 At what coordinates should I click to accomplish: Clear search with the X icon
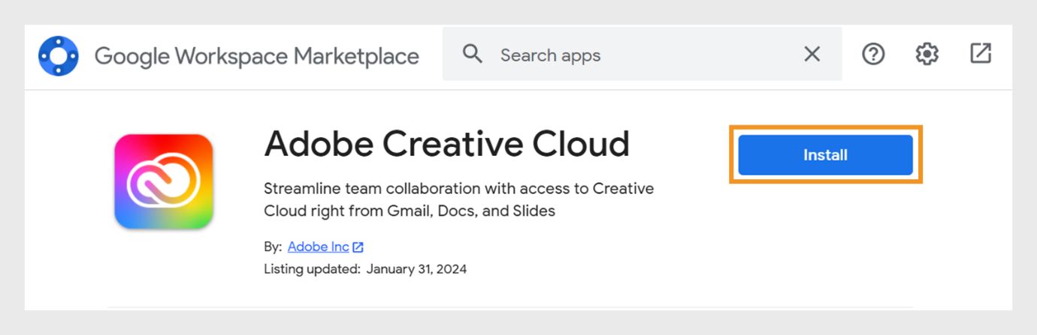(x=812, y=54)
